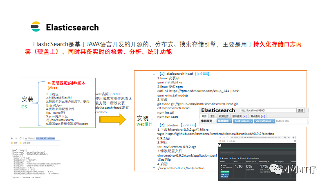
Task: Click the http://localhost:9200/ address field
Action: 268,110
